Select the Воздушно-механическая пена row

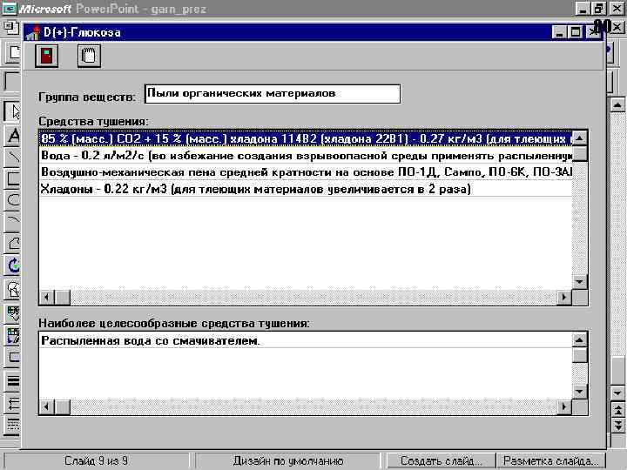[306, 171]
